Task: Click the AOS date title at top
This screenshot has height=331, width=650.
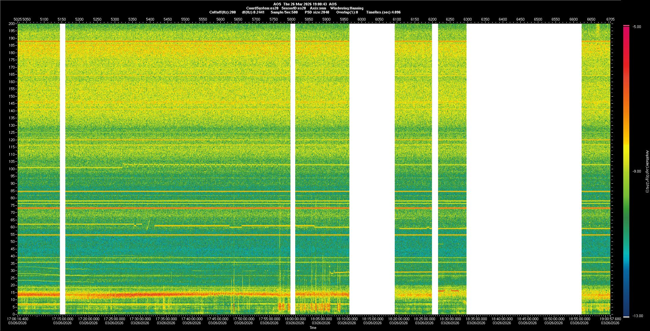Action: pyautogui.click(x=305, y=4)
